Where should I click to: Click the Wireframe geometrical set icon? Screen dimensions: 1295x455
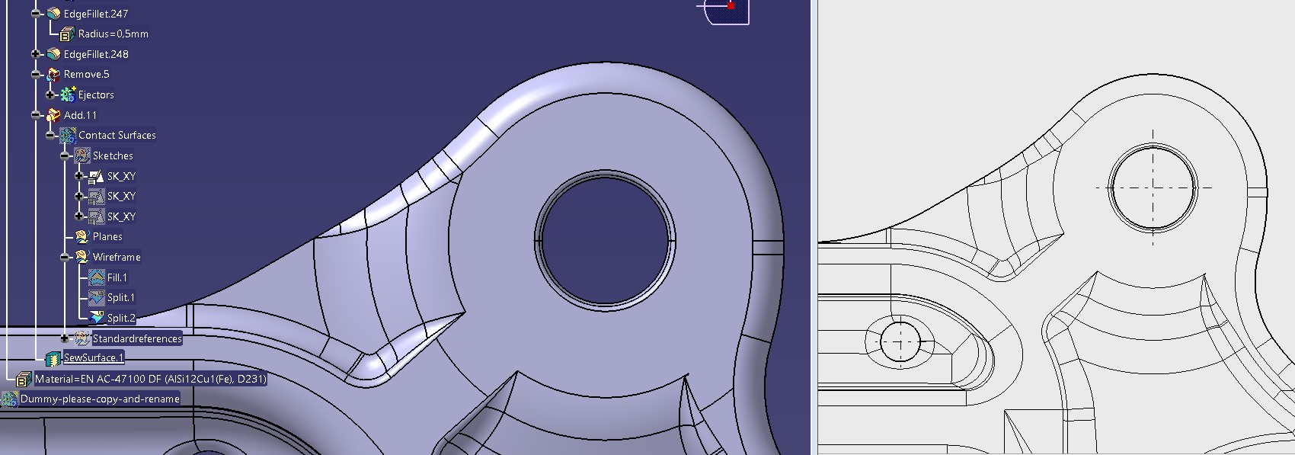[82, 257]
